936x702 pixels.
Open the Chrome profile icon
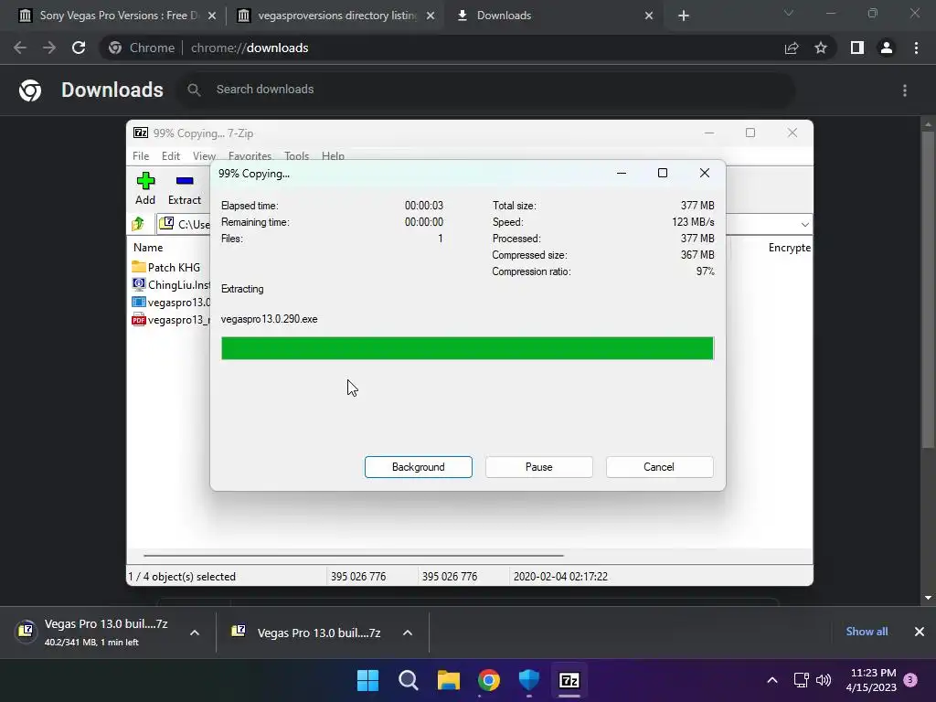(x=887, y=48)
